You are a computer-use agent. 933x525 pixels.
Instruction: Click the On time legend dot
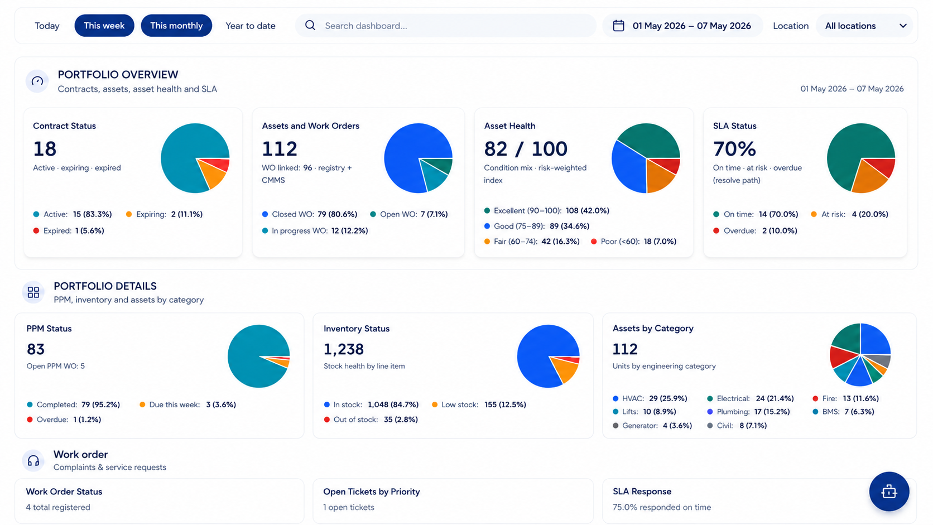click(716, 214)
